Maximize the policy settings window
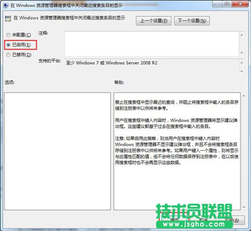 [227, 4]
